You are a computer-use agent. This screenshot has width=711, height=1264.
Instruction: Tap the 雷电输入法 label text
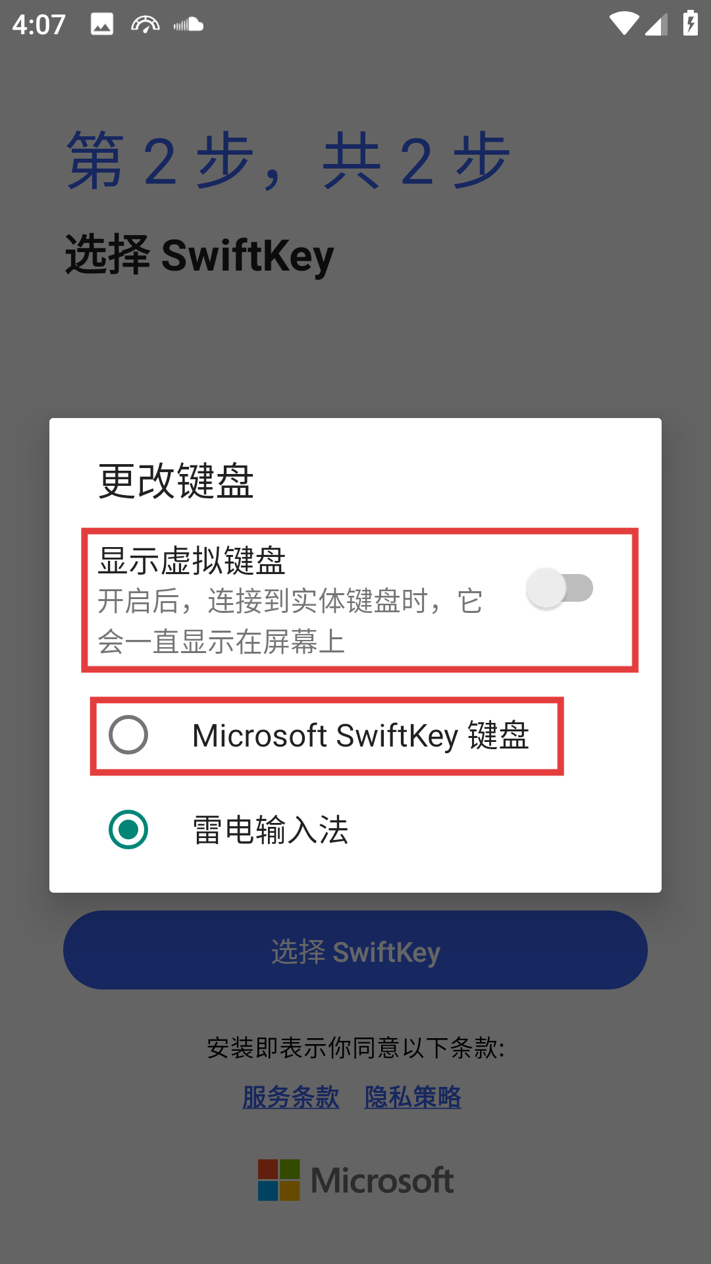point(270,829)
